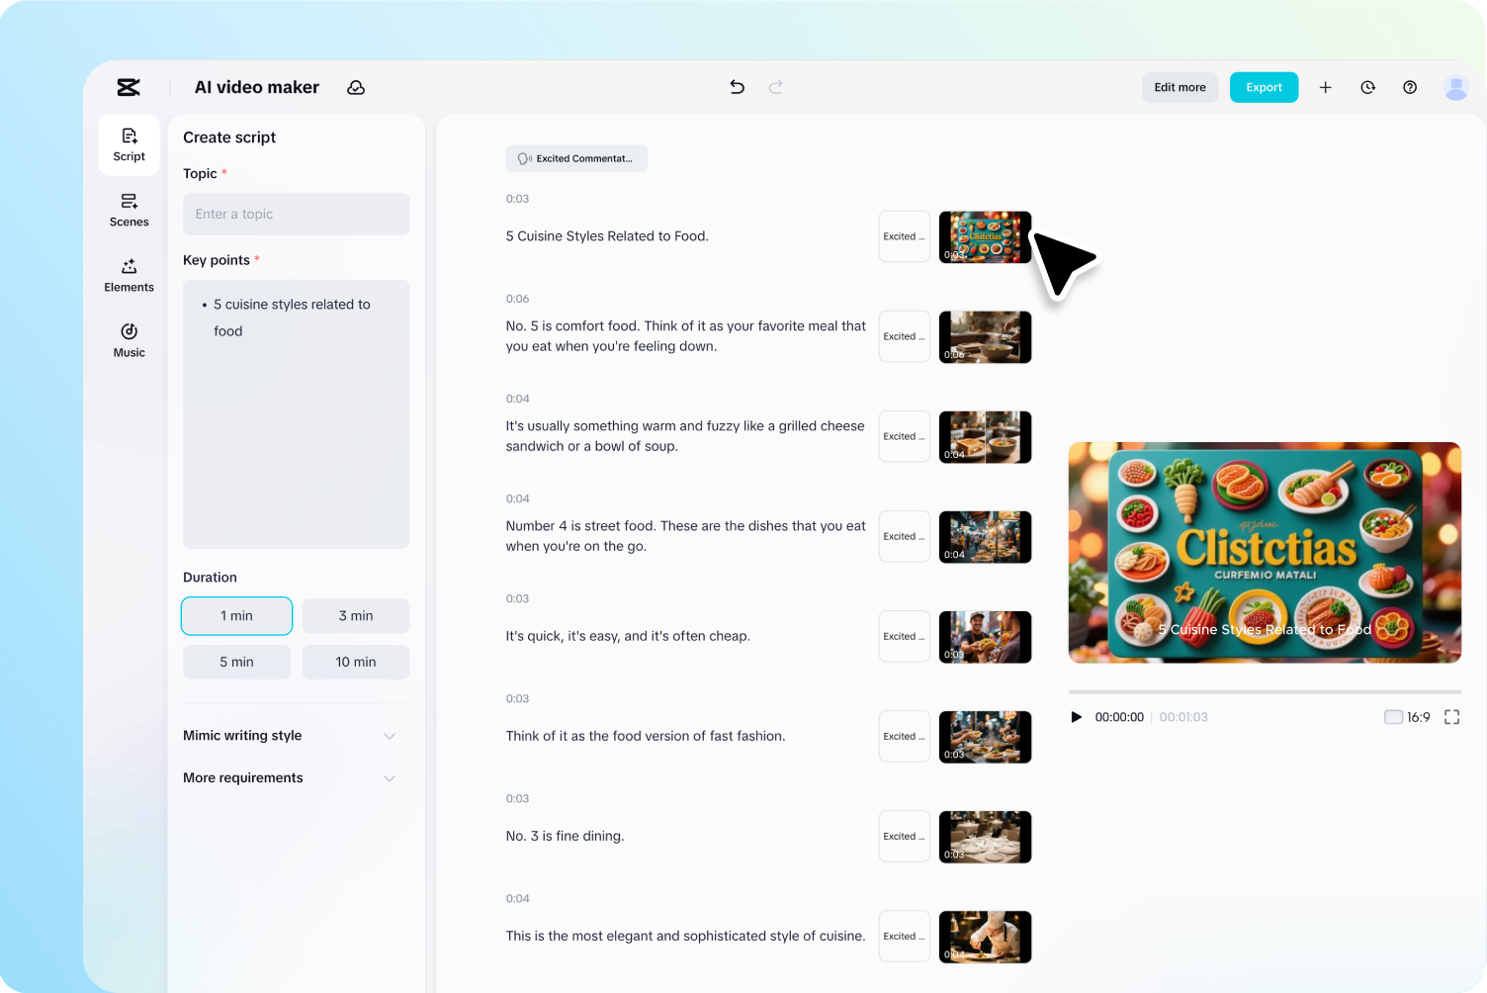This screenshot has width=1487, height=993.
Task: Click the Edit more button
Action: 1180,87
